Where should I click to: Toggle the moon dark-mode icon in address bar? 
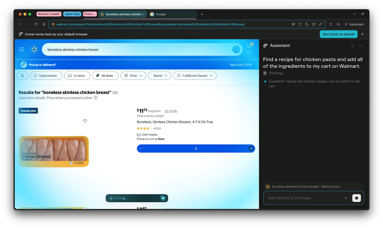click(307, 24)
